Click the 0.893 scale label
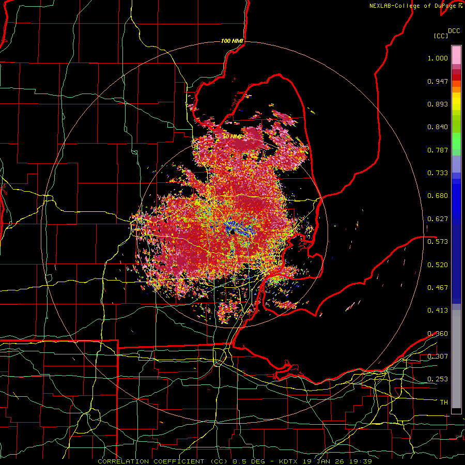 pos(438,104)
